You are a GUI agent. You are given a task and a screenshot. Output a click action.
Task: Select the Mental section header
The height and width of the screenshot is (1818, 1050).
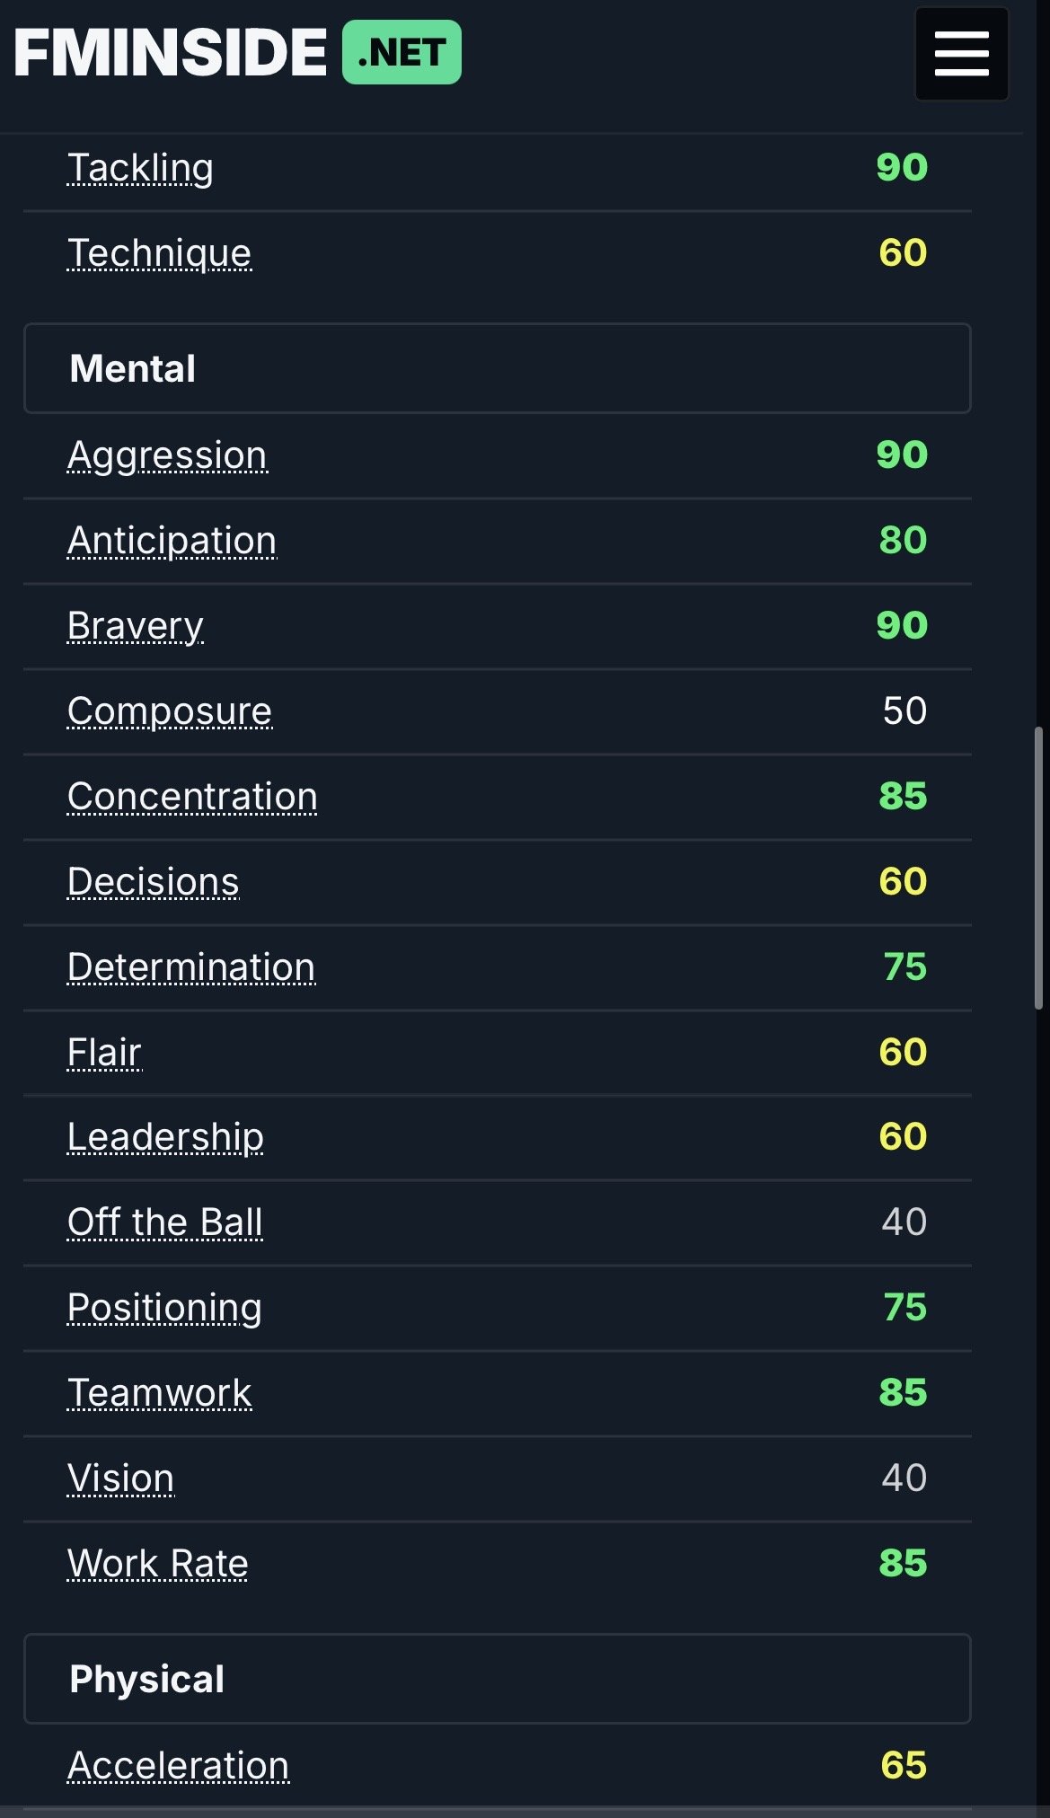497,368
